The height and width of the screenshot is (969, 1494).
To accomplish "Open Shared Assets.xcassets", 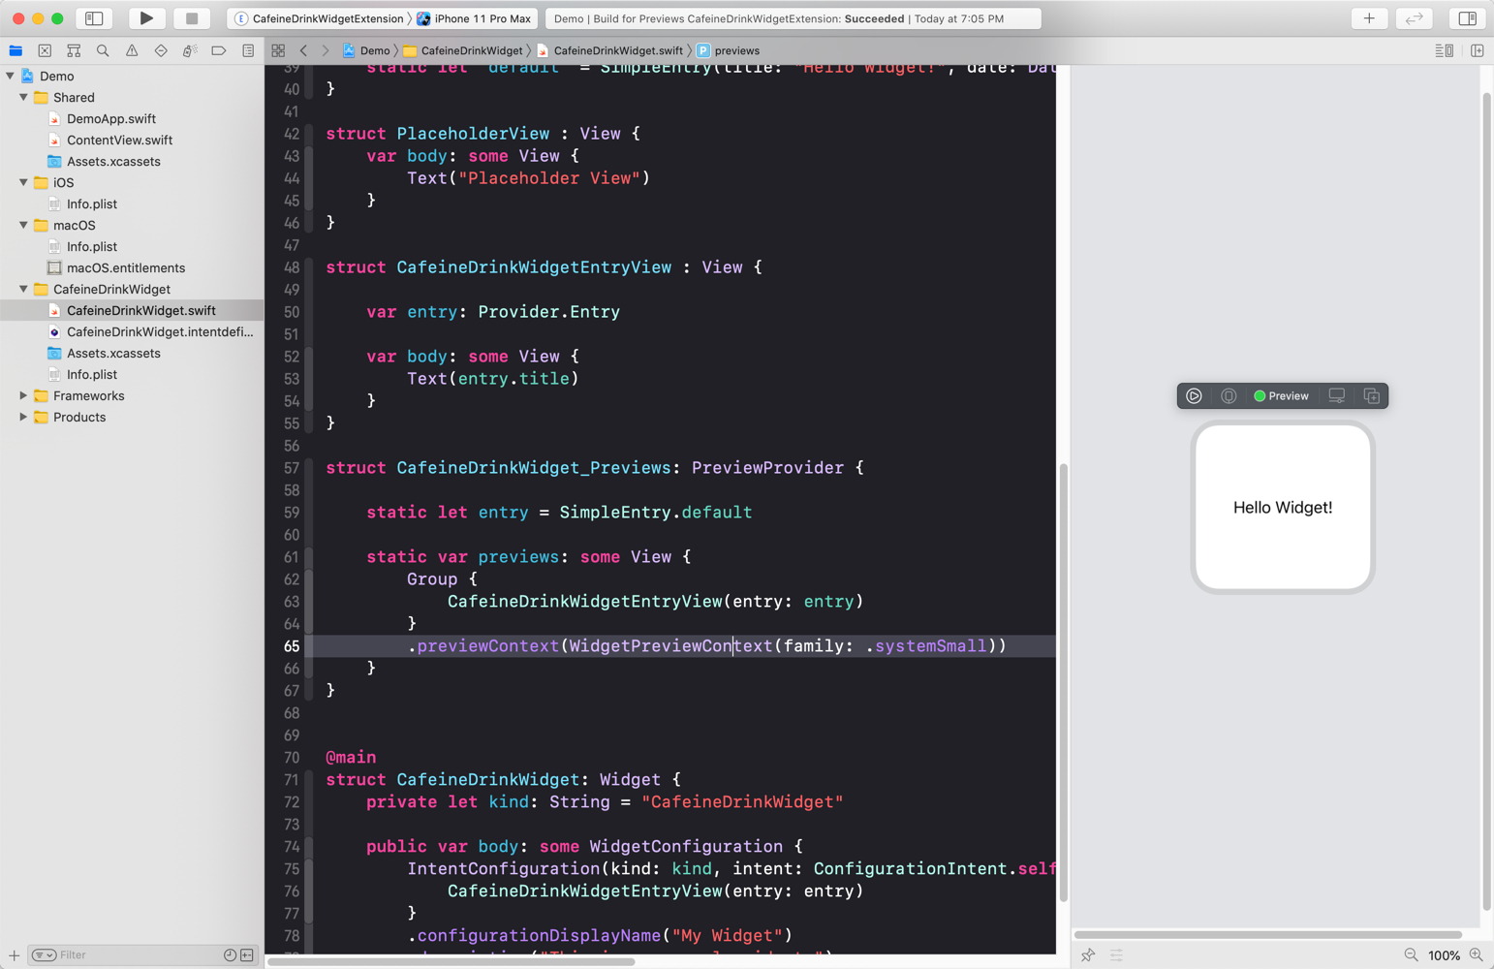I will pyautogui.click(x=113, y=161).
